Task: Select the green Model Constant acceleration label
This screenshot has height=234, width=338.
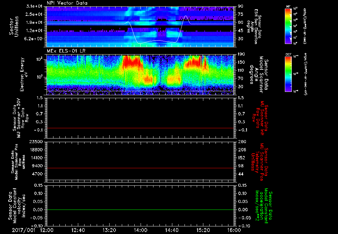Action: pyautogui.click(x=264, y=206)
